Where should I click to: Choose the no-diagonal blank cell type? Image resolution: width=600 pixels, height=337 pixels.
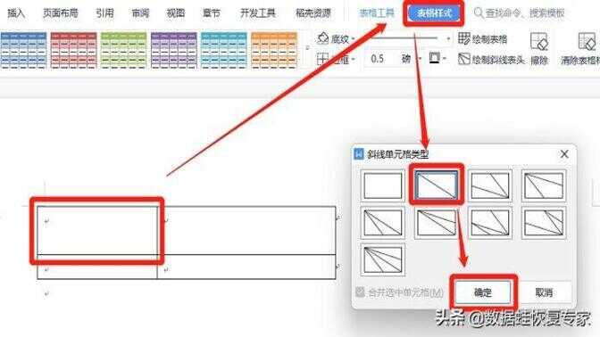pos(383,185)
